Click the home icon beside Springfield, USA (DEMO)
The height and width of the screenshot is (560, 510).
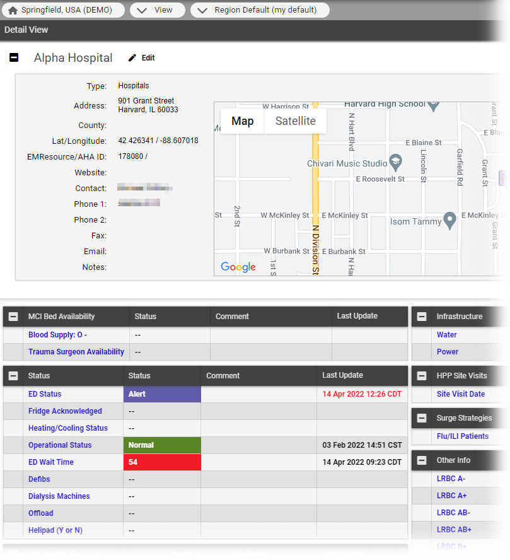[x=13, y=9]
